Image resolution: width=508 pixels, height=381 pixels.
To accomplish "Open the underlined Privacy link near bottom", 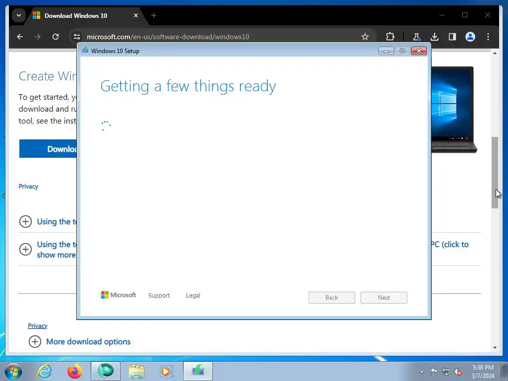I will pos(38,325).
